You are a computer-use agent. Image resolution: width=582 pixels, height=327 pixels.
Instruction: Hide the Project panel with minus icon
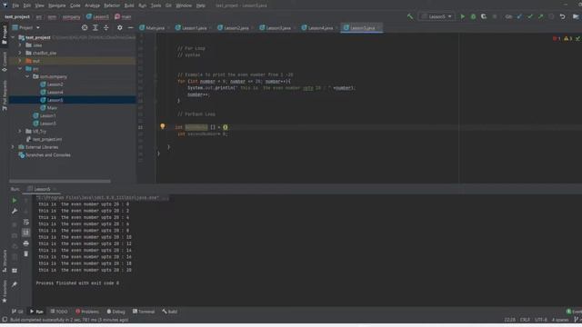[x=130, y=28]
